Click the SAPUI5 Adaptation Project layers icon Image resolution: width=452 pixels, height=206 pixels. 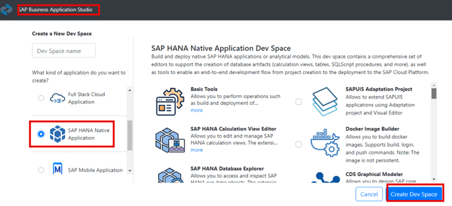(325, 101)
